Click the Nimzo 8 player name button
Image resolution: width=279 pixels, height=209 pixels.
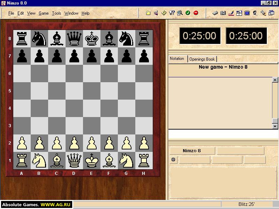[x=192, y=151]
